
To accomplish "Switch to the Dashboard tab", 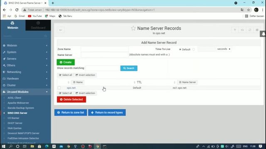I will (x=38, y=25).
